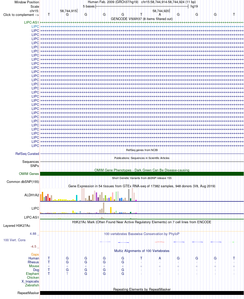Click the Common dbSNP(155) label

pyautogui.click(x=23, y=182)
